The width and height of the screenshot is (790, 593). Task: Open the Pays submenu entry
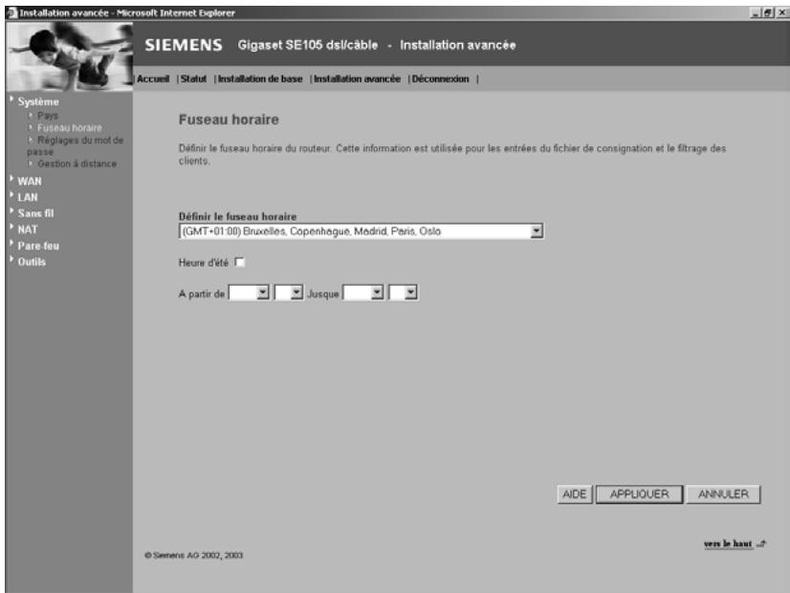point(48,116)
